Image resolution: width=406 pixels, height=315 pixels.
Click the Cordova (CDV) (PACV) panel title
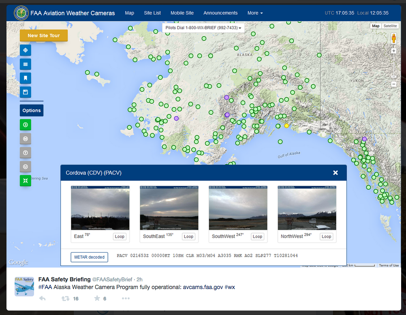tap(94, 173)
